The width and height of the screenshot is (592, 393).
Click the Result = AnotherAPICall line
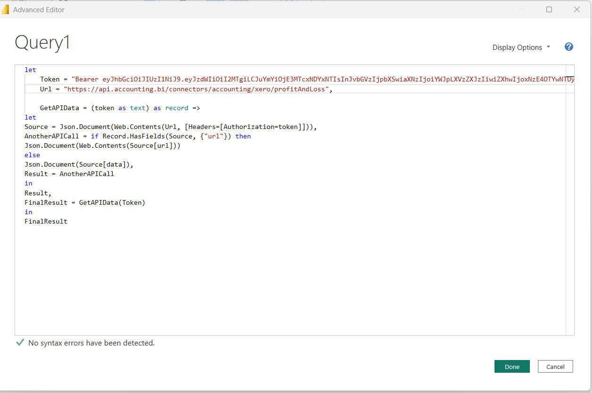(x=69, y=174)
